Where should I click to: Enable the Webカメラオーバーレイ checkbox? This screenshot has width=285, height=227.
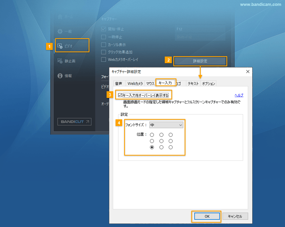pos(103,60)
